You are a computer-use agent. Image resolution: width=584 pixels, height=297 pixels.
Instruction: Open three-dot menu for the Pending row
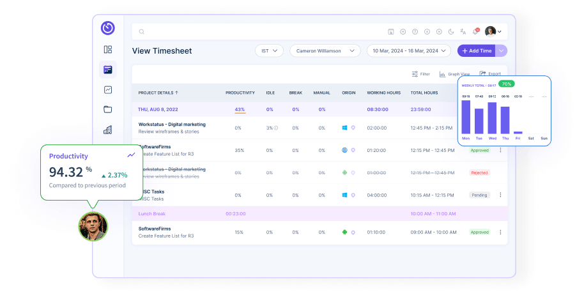click(x=500, y=195)
